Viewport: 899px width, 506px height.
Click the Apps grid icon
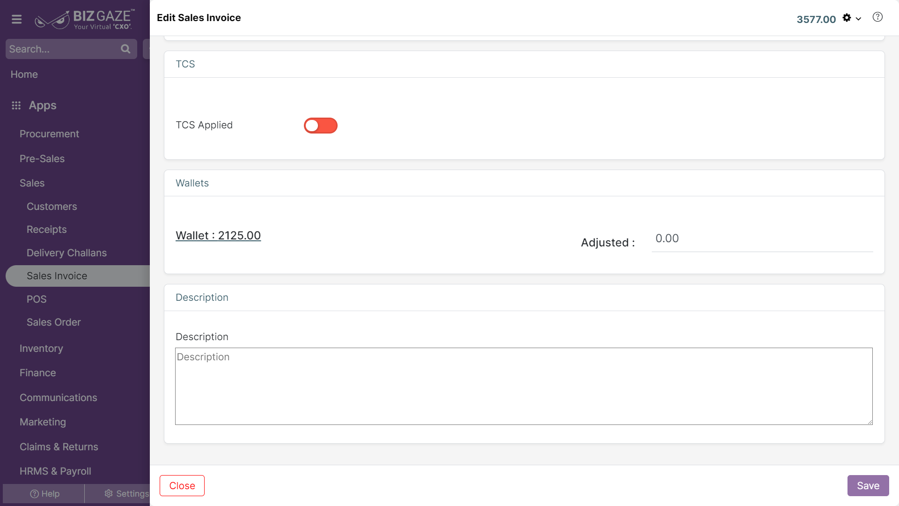(16, 105)
